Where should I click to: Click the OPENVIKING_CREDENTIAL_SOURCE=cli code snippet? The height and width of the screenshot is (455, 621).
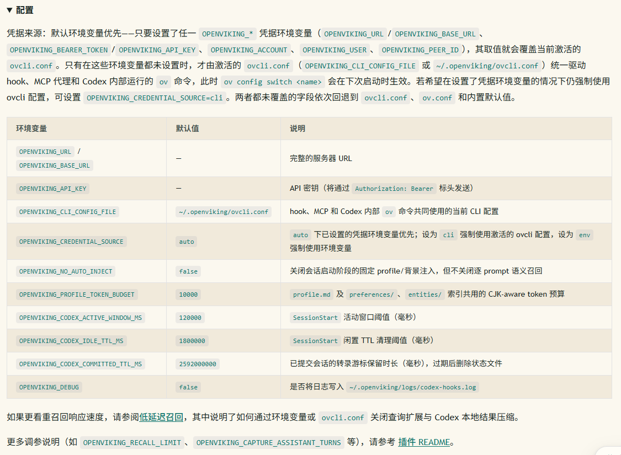155,98
